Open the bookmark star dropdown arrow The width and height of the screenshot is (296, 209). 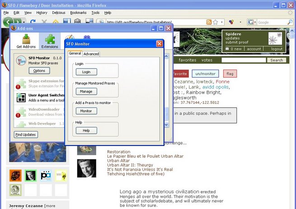point(221,22)
